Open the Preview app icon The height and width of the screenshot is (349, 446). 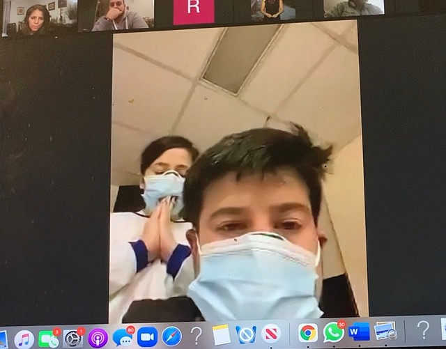coord(385,331)
